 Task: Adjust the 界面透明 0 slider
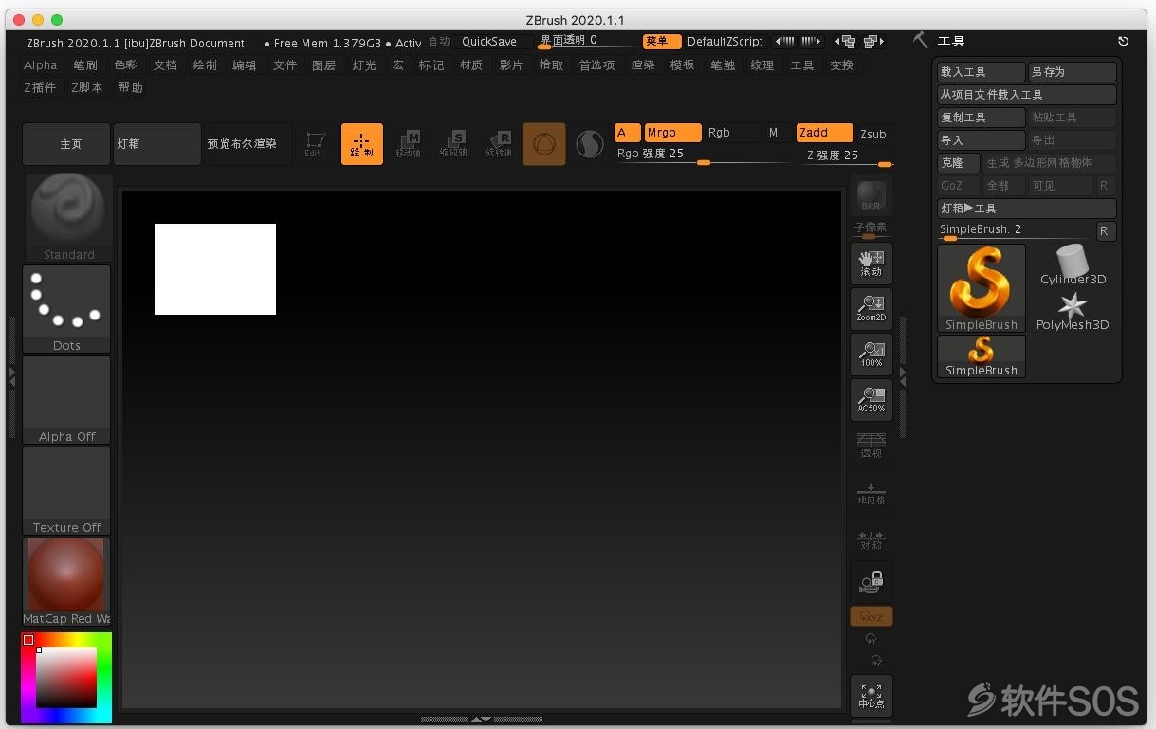(x=585, y=42)
